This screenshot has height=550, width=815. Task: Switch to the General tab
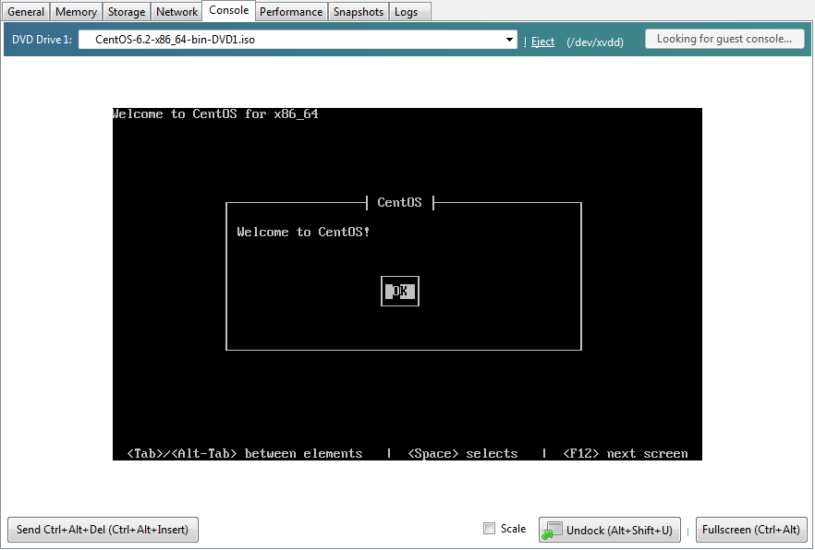coord(26,11)
